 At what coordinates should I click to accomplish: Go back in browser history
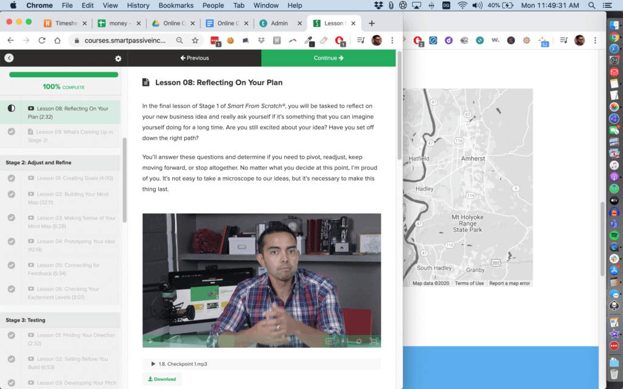(x=11, y=41)
